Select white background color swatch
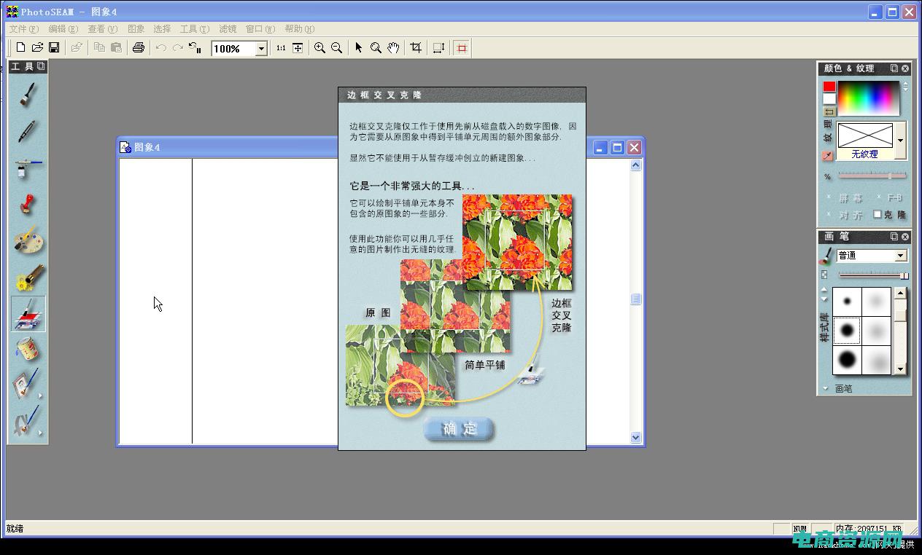 [x=829, y=98]
